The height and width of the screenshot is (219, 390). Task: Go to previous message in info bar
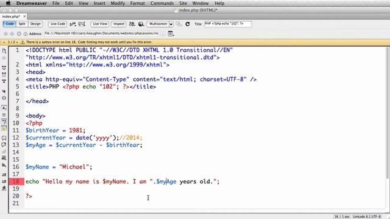click(x=4, y=42)
